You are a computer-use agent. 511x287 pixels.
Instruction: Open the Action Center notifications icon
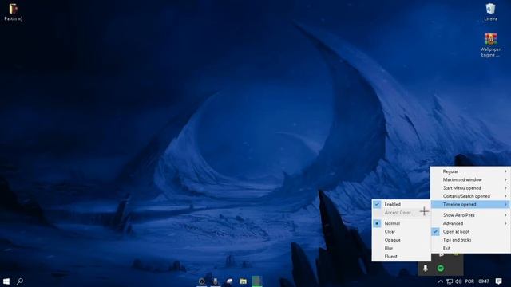498,281
